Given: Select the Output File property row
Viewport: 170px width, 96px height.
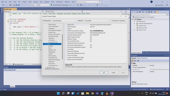Looking at the screenshot, I should click(x=96, y=25).
